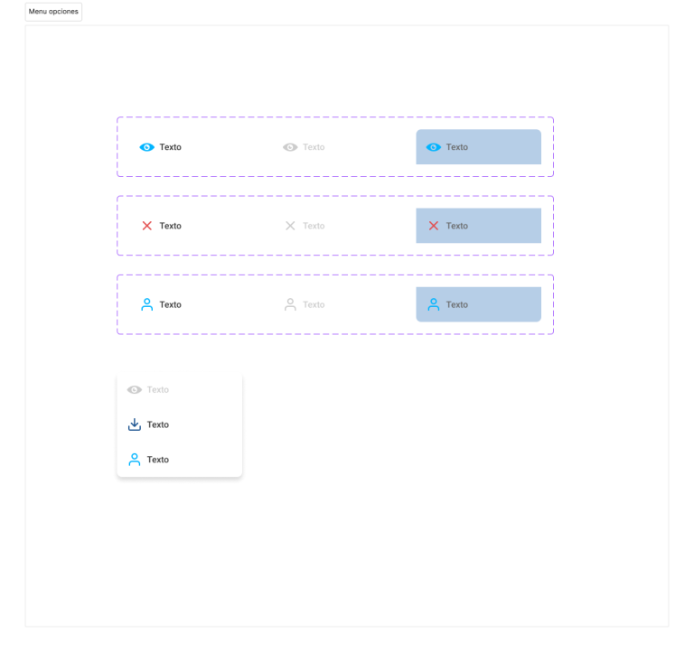This screenshot has width=694, height=652.
Task: Click the disabled Texto entry atop the menu card
Action: (158, 390)
